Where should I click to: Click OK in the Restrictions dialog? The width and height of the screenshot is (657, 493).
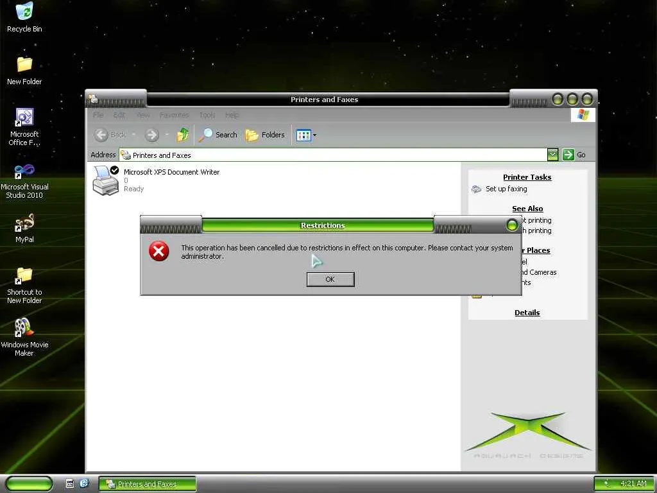(330, 279)
